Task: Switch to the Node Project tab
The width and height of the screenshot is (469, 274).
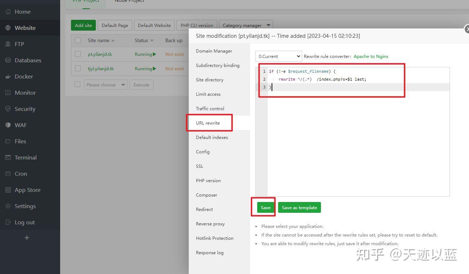Action: [129, 1]
